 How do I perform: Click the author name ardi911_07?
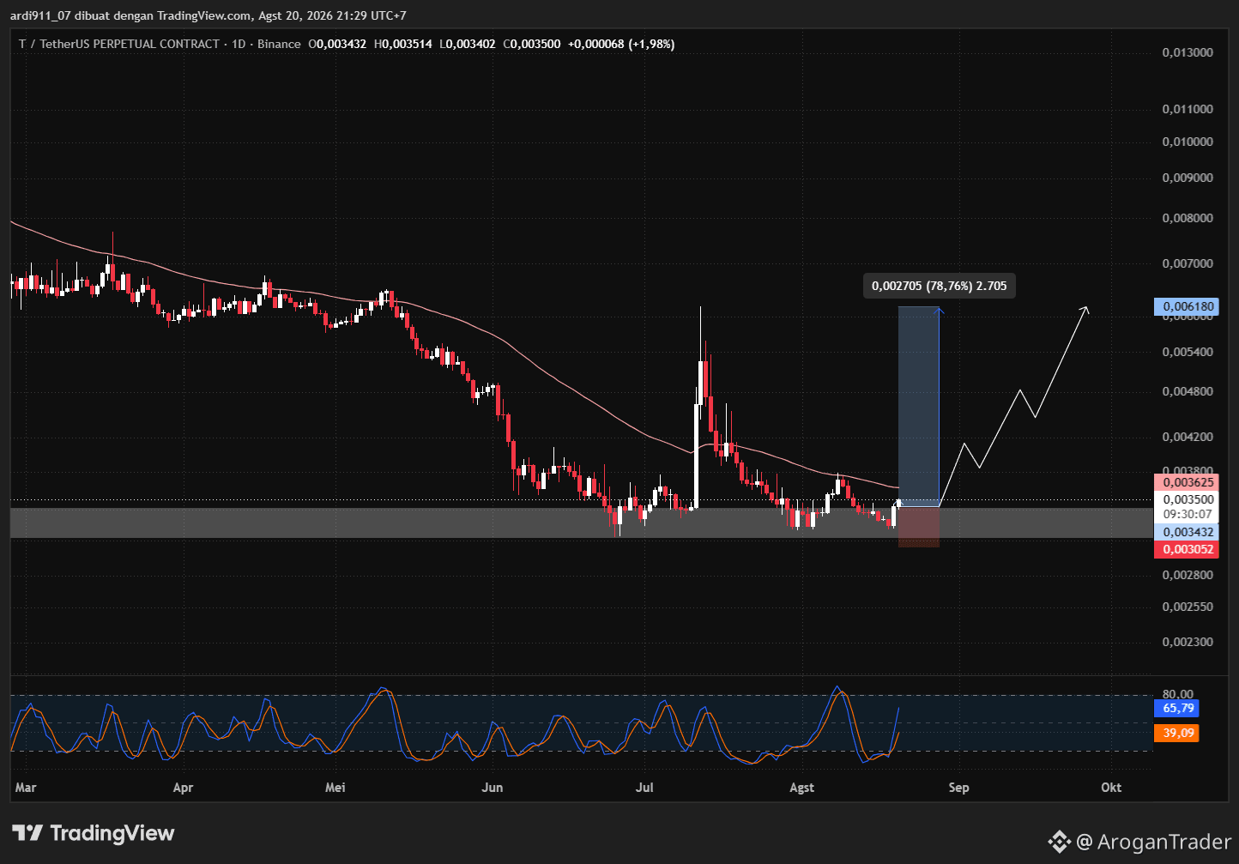pyautogui.click(x=40, y=15)
